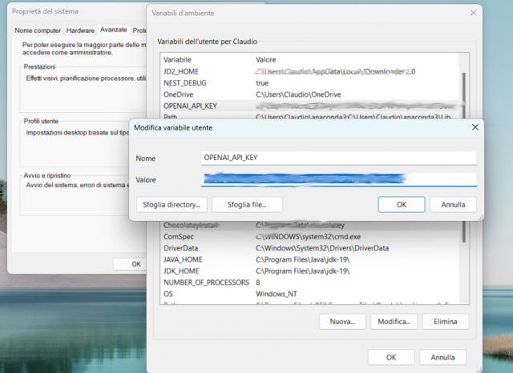Image resolution: width=513 pixels, height=373 pixels.
Task: Click the Nome input field
Action: pos(338,158)
